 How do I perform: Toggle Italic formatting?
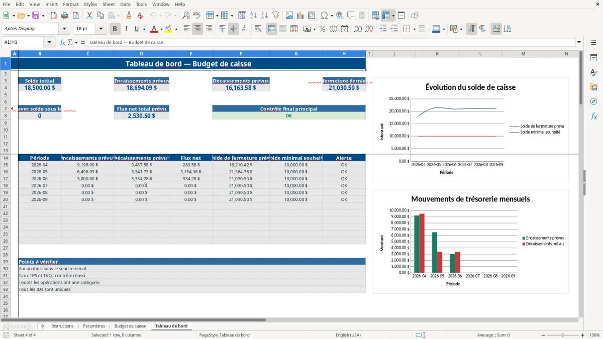coord(126,29)
